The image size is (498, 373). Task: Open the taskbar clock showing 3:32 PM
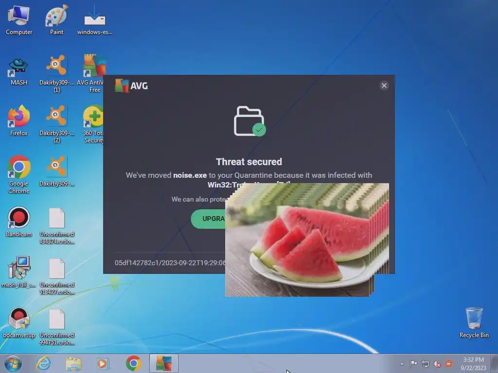[x=473, y=363]
